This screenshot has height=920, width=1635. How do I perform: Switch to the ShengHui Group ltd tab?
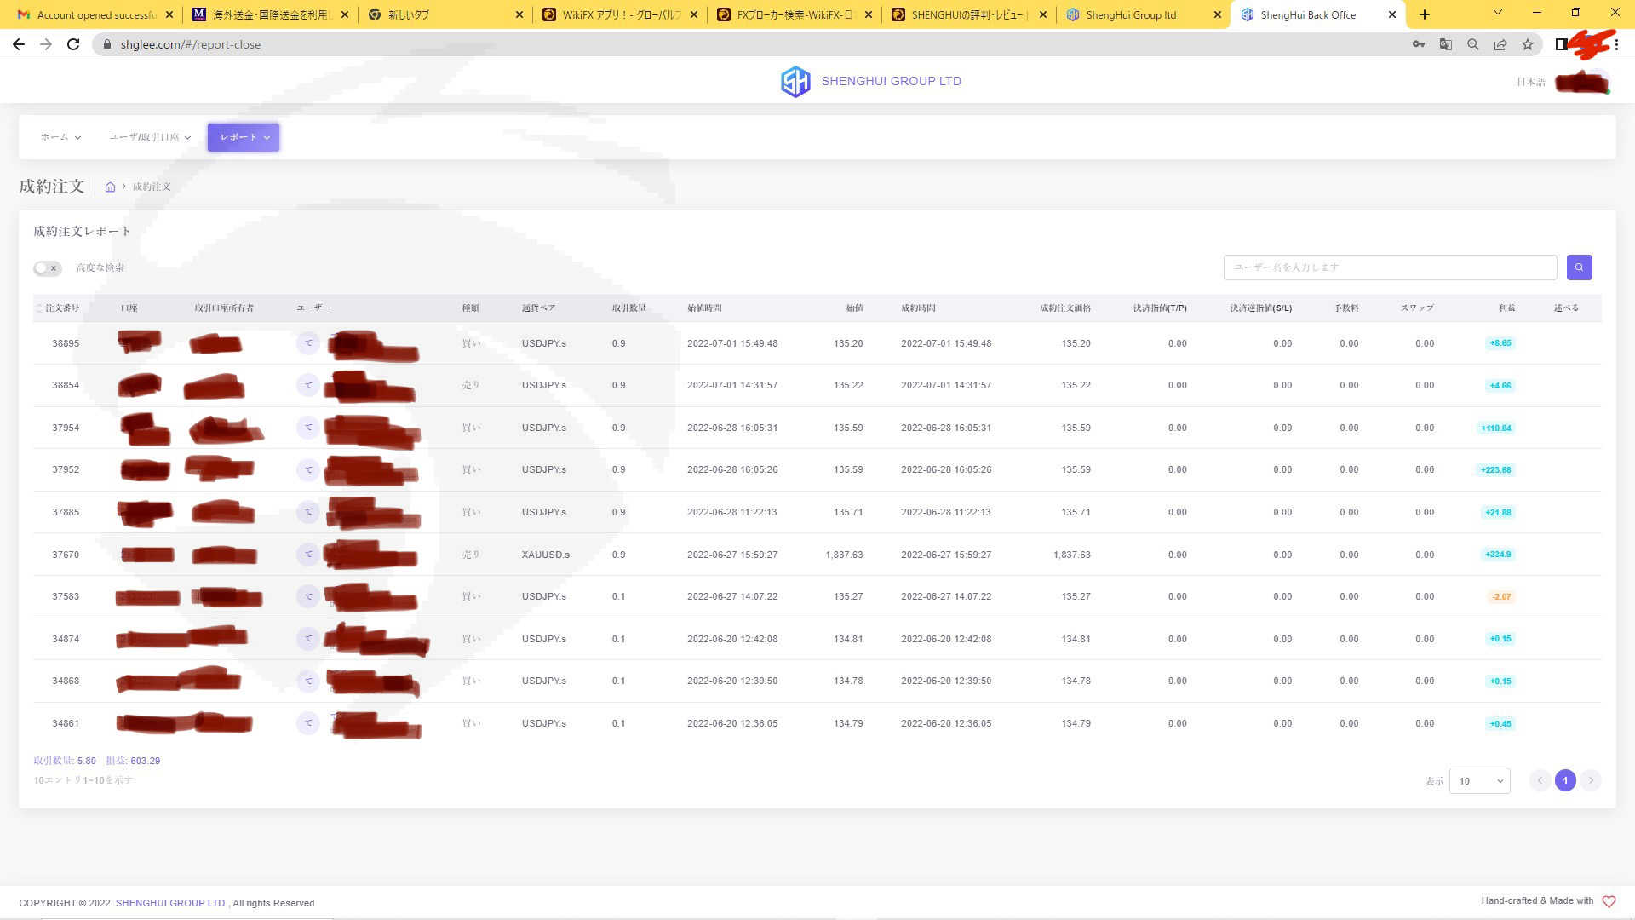click(x=1130, y=14)
